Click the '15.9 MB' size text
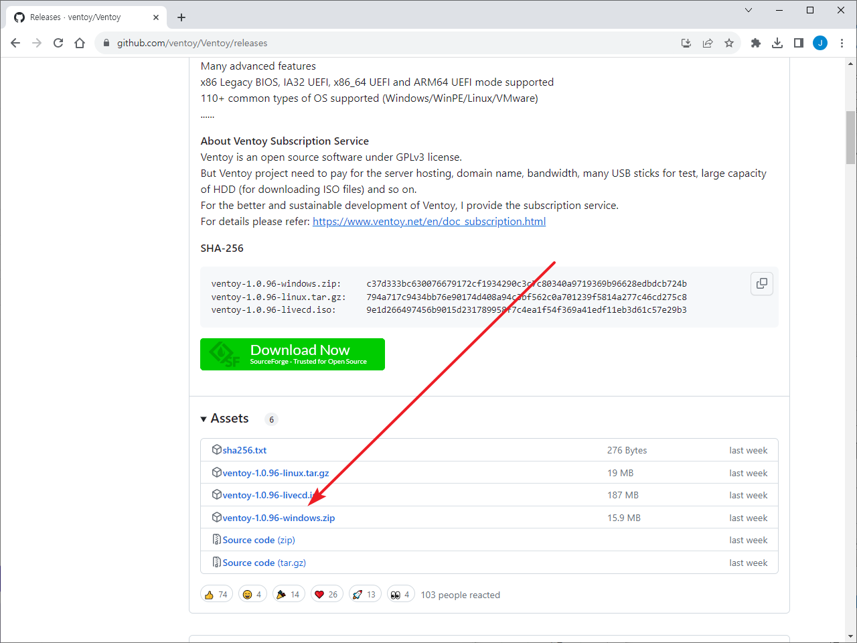Screen dimensions: 857x643 (624, 518)
